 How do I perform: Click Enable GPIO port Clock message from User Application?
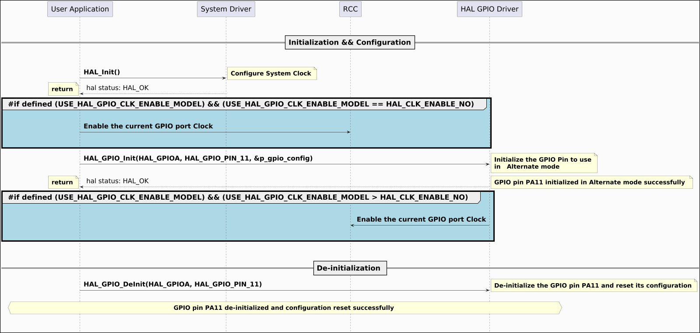[x=148, y=126]
